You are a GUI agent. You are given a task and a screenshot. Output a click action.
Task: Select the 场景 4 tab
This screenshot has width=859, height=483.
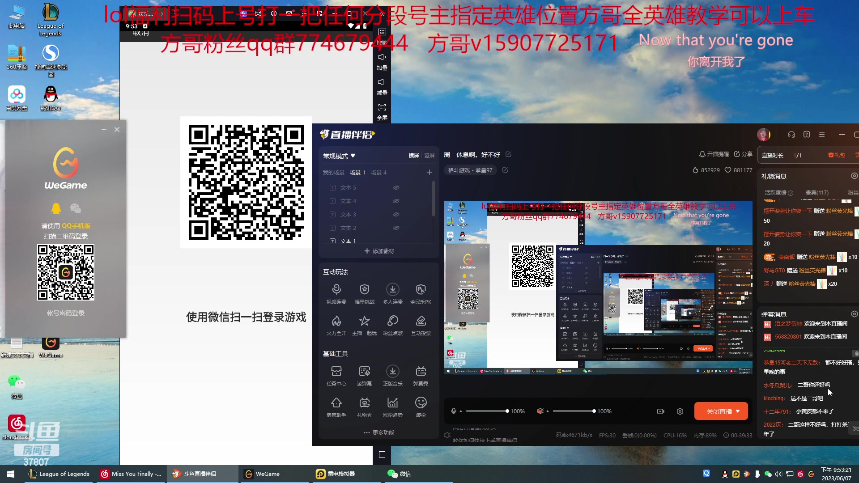[x=378, y=172]
